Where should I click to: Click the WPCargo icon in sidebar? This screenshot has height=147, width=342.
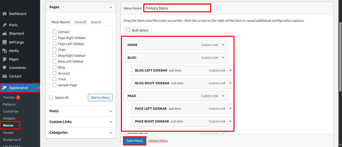tap(5, 42)
